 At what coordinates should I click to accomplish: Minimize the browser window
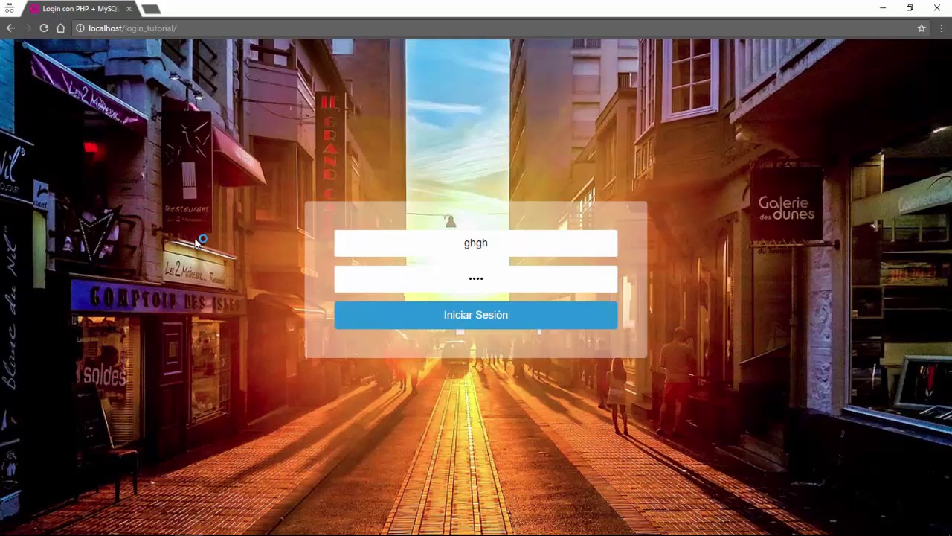click(883, 8)
